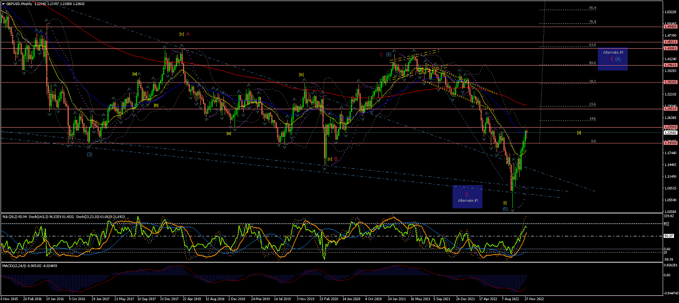This screenshot has height=303, width=679.
Task: Select the Fibonacci 61.8 level label
Action: tap(593, 45)
